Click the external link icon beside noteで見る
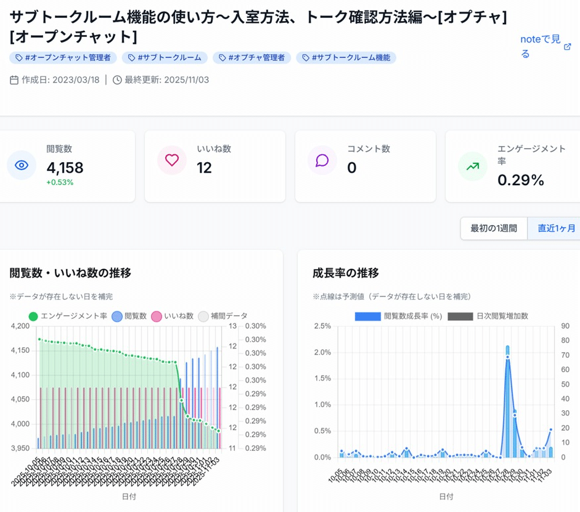This screenshot has width=580, height=512. tap(568, 47)
